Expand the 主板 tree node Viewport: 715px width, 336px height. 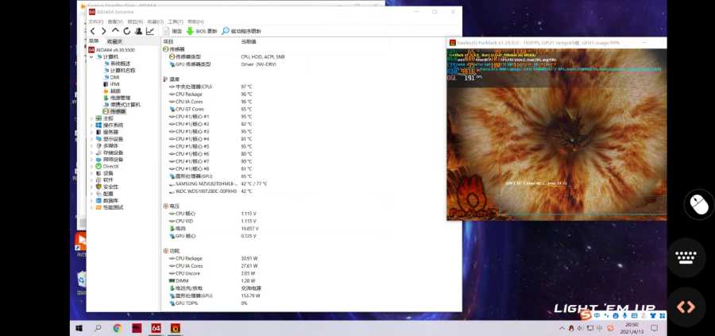[x=91, y=118]
